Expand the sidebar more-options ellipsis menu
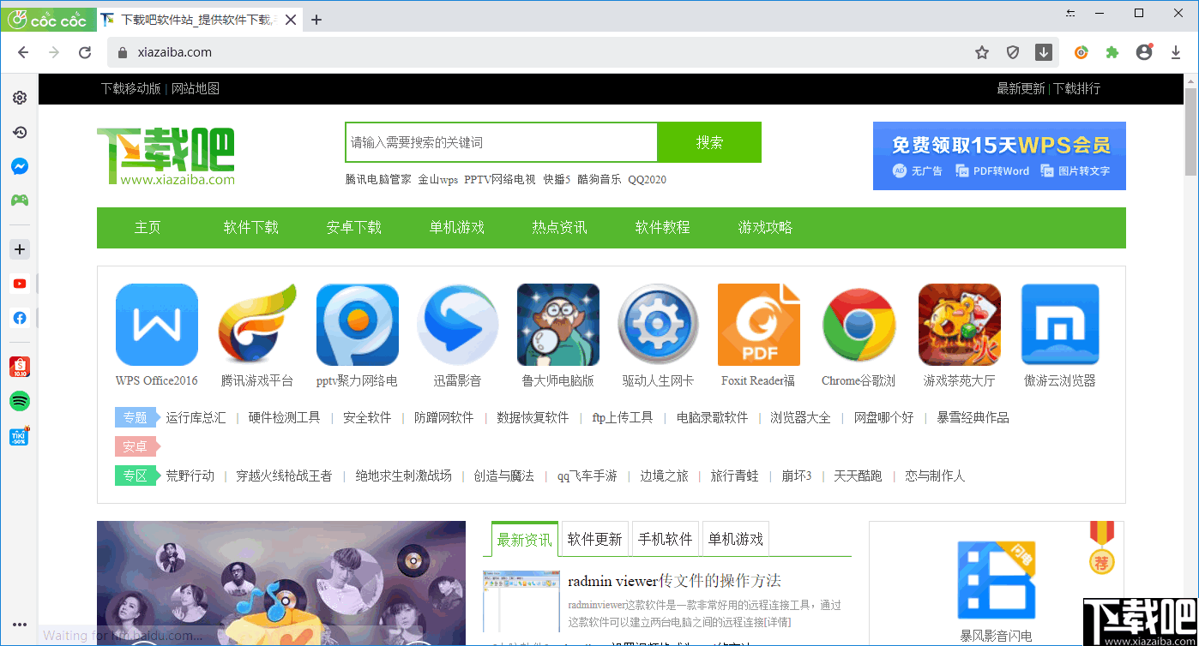The image size is (1199, 646). pos(19,624)
